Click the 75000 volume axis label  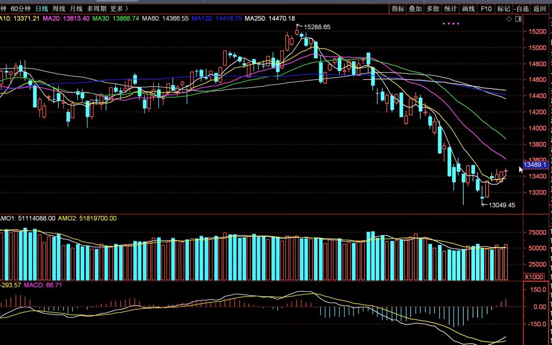[537, 232]
